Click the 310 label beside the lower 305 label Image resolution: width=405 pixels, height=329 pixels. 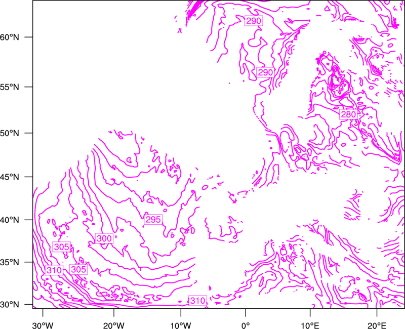(x=54, y=270)
